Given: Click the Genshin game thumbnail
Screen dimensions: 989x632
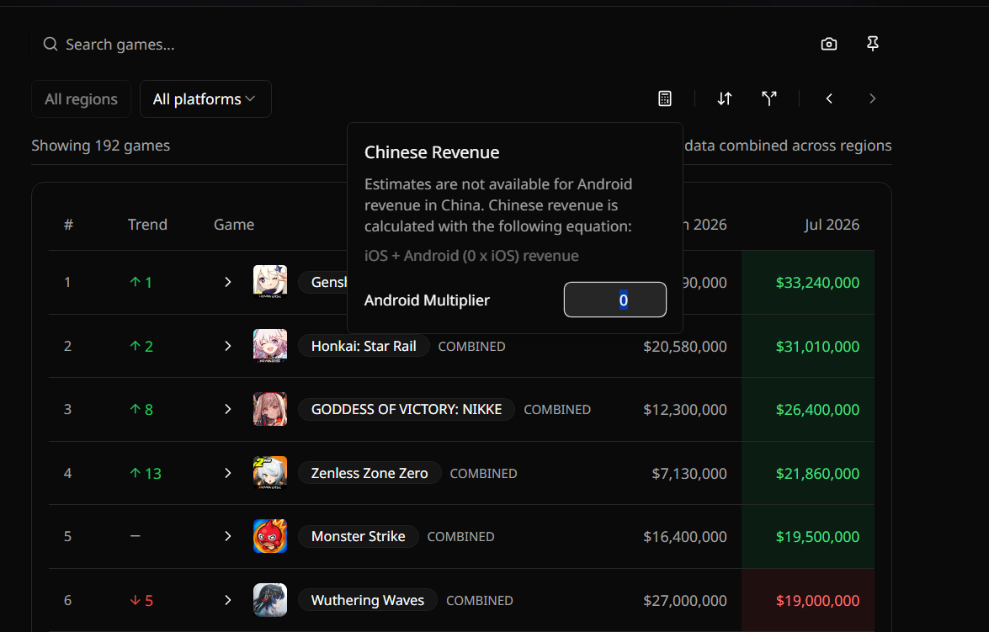Looking at the screenshot, I should point(270,282).
